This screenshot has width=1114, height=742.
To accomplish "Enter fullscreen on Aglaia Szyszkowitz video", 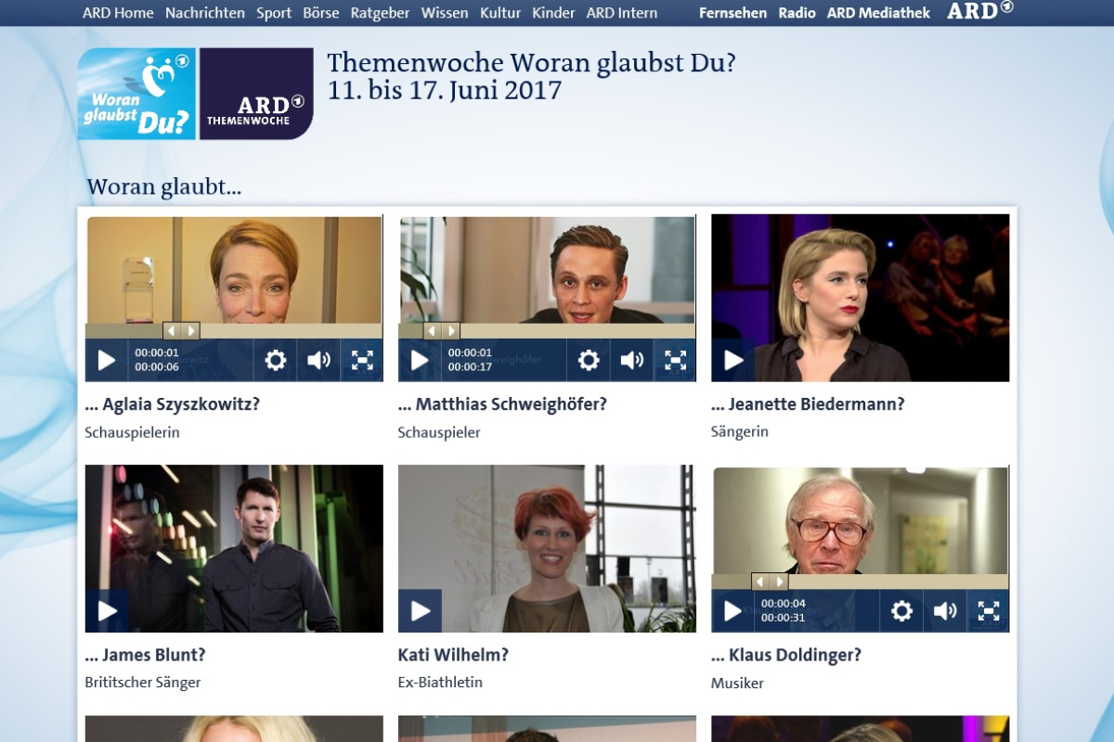I will [362, 360].
